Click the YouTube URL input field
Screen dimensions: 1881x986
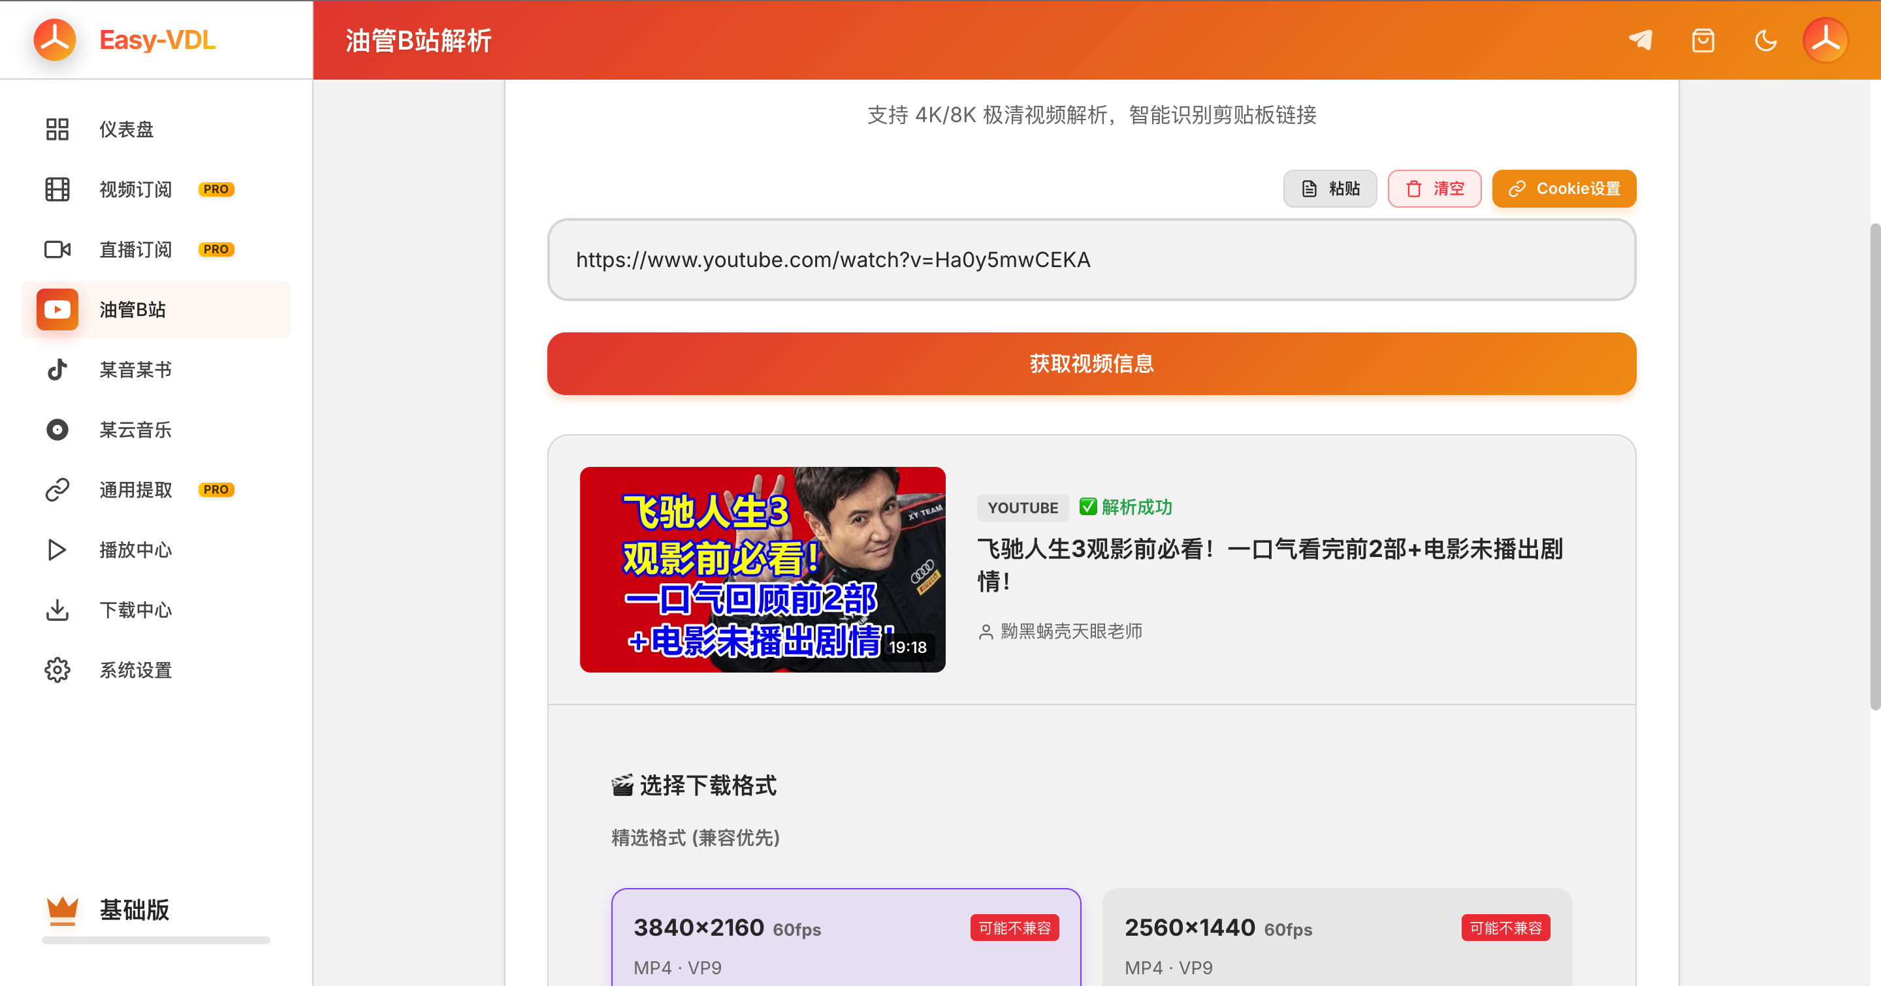[1091, 260]
